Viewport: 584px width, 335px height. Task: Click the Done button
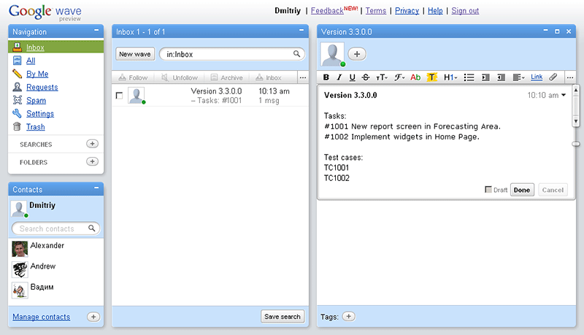(x=522, y=190)
